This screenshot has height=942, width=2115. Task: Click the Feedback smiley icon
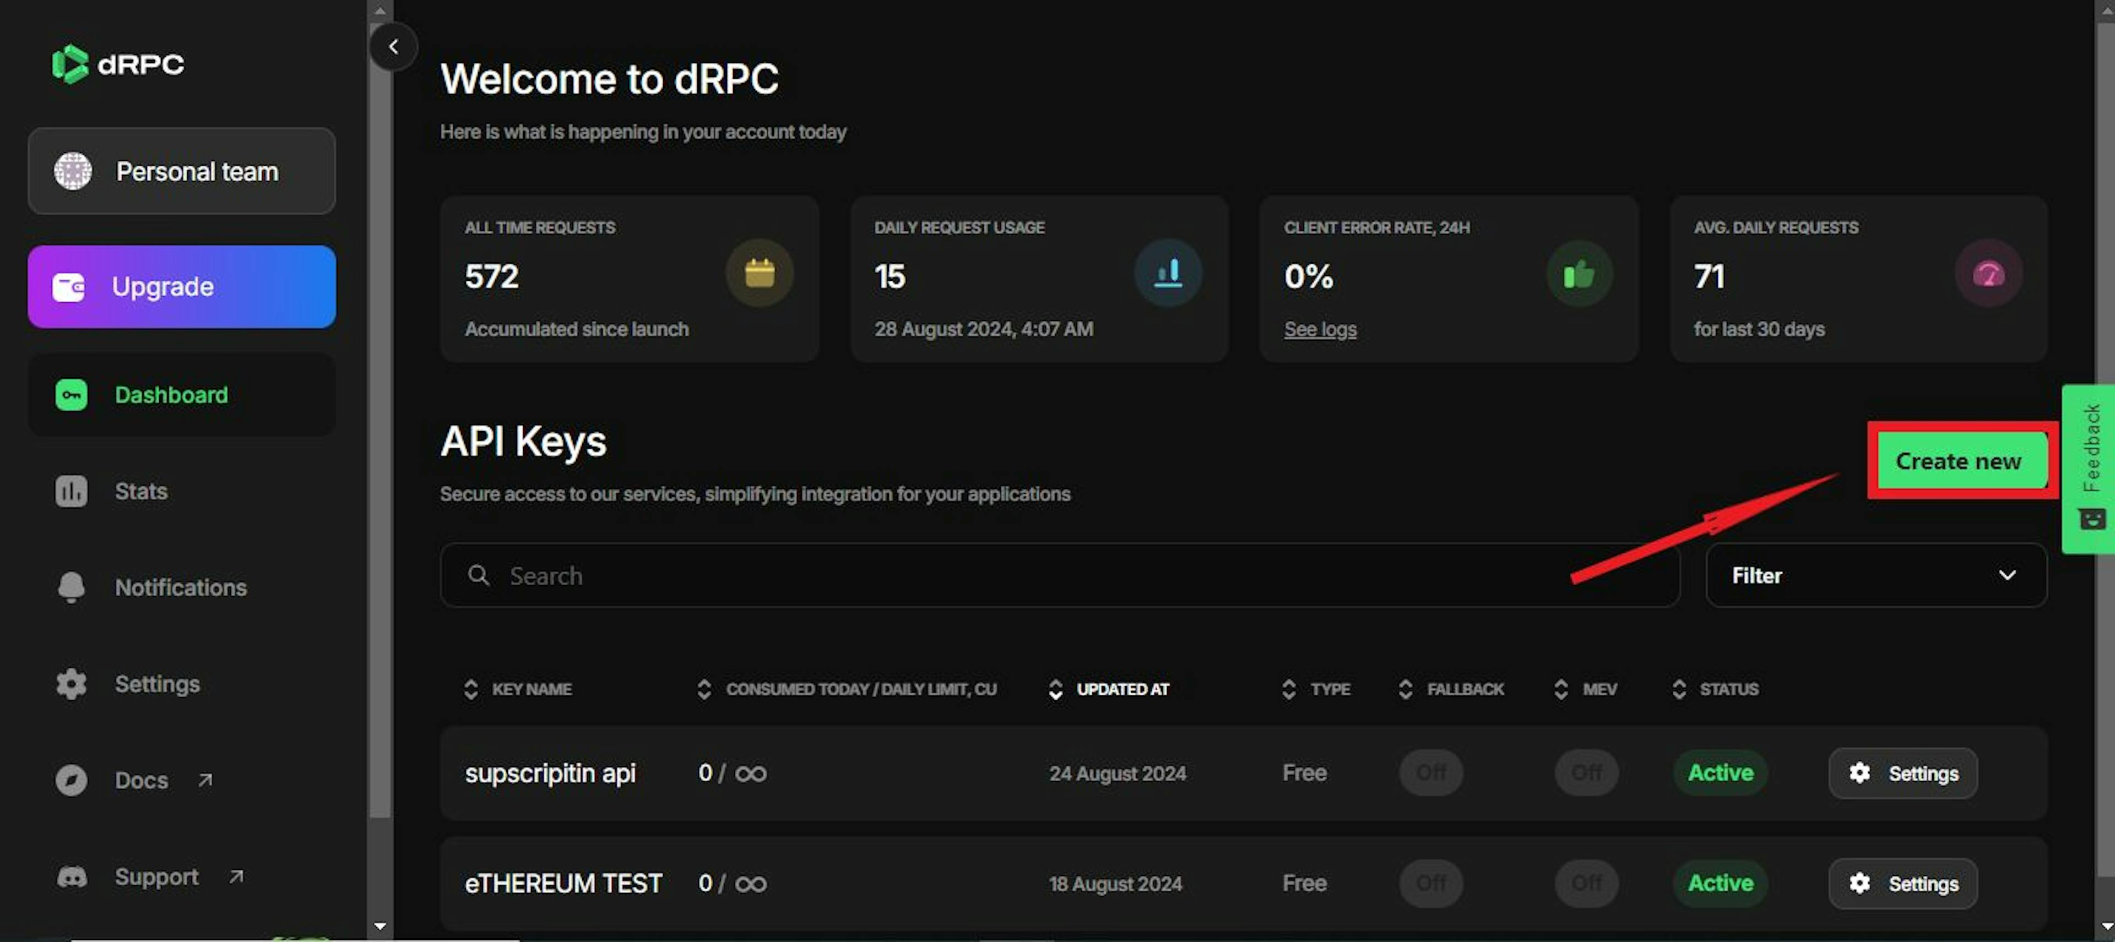click(2092, 519)
